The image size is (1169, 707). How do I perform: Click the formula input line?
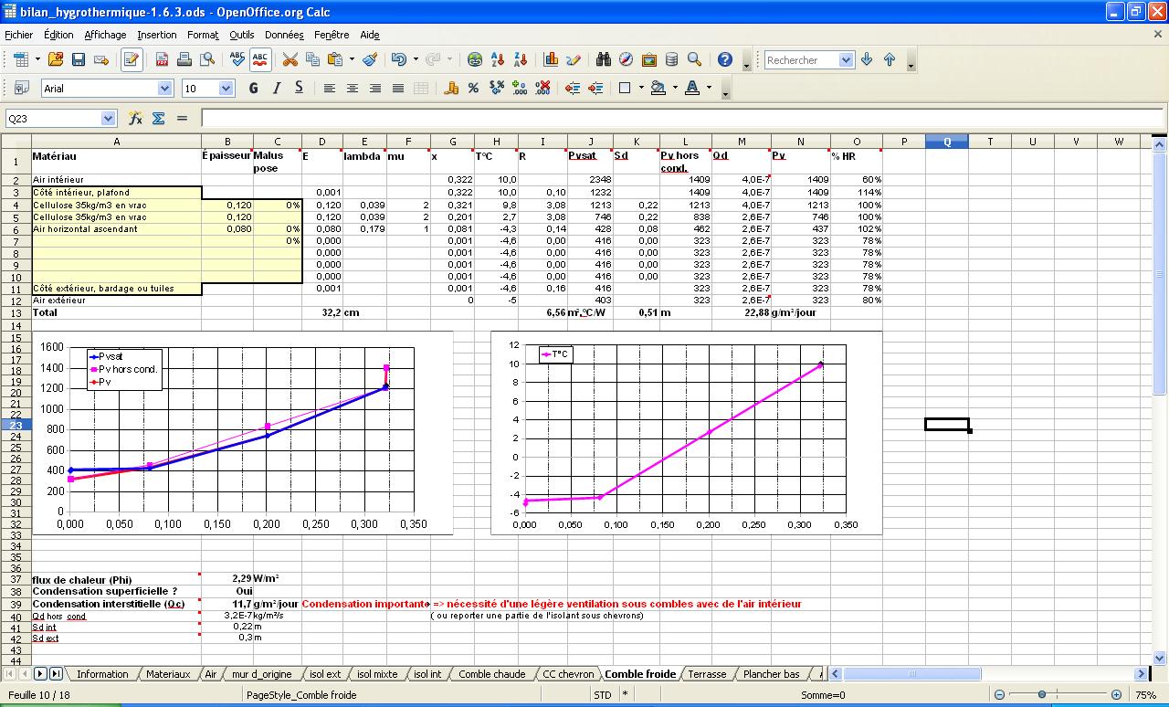pos(681,118)
